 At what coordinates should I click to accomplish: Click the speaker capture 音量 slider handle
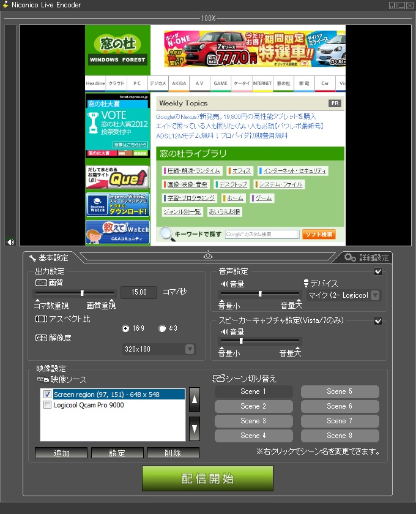tap(241, 341)
